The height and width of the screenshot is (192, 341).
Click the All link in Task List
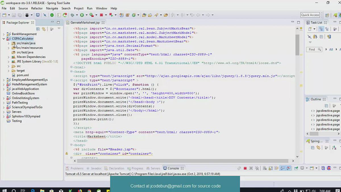tap(331, 49)
